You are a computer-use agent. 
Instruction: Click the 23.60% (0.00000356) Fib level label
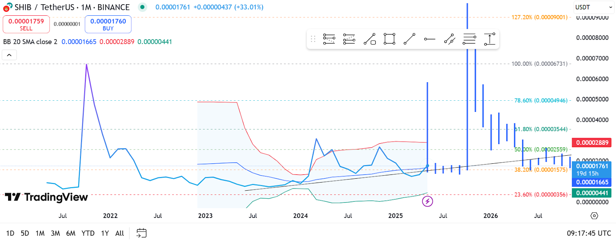[541, 194]
